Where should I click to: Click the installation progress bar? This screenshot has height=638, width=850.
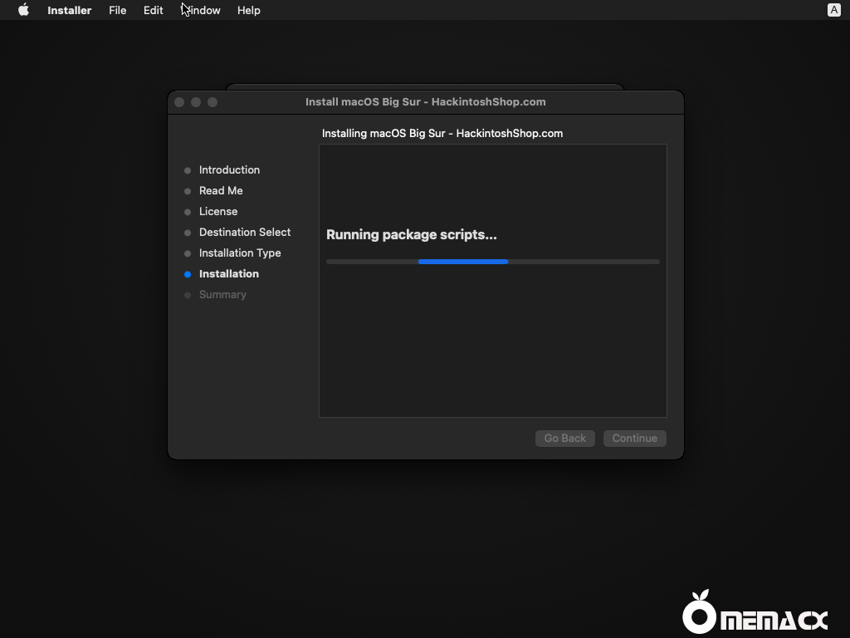point(492,261)
